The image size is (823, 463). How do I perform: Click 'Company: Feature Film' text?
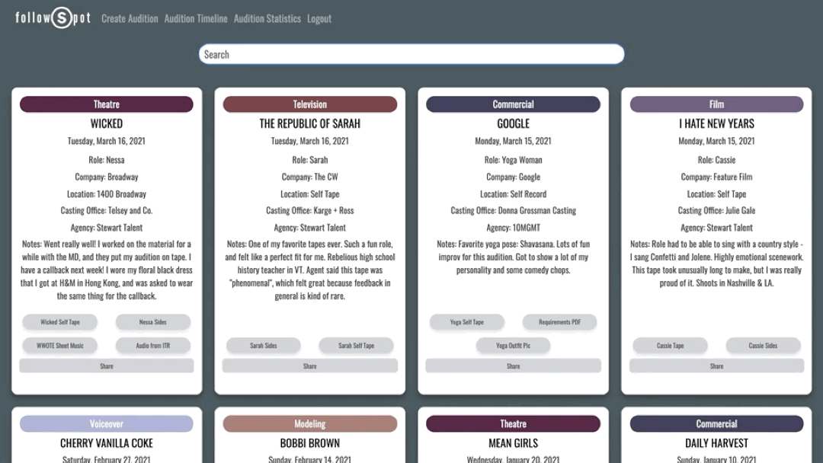click(x=716, y=177)
